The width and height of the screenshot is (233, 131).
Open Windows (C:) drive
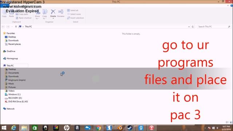[13, 95]
